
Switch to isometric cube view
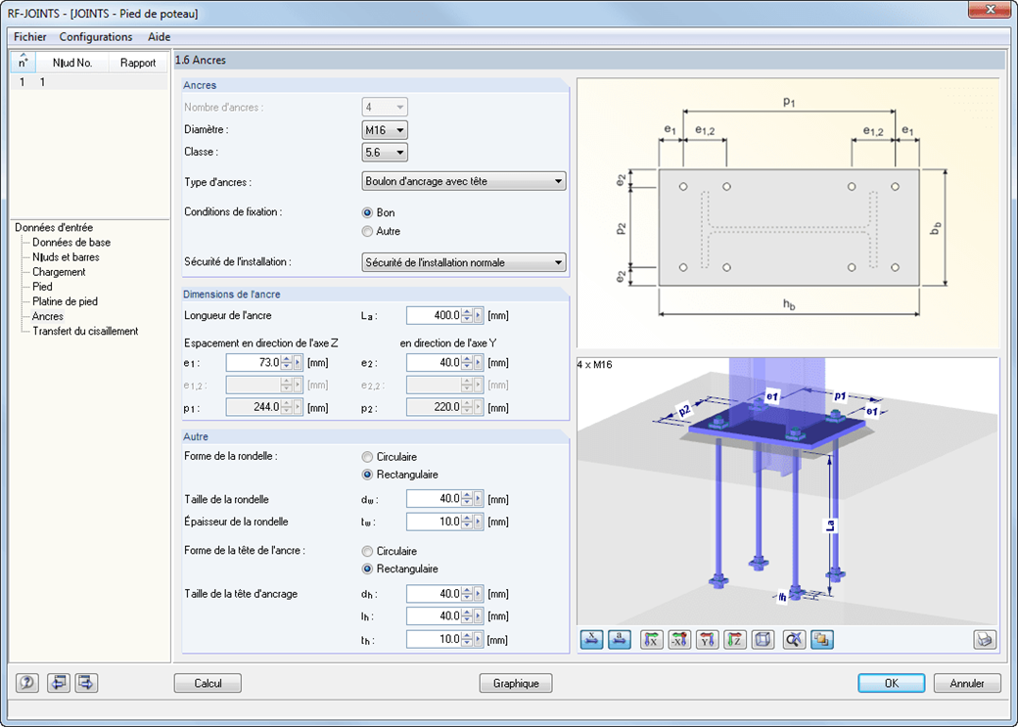point(763,639)
